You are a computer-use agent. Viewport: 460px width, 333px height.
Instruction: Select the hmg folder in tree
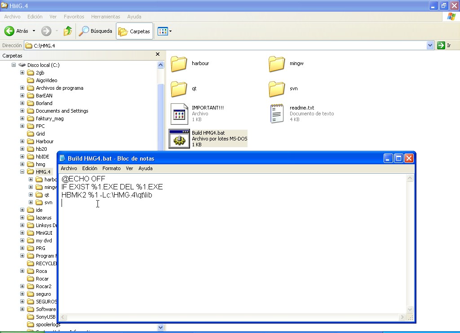point(40,164)
